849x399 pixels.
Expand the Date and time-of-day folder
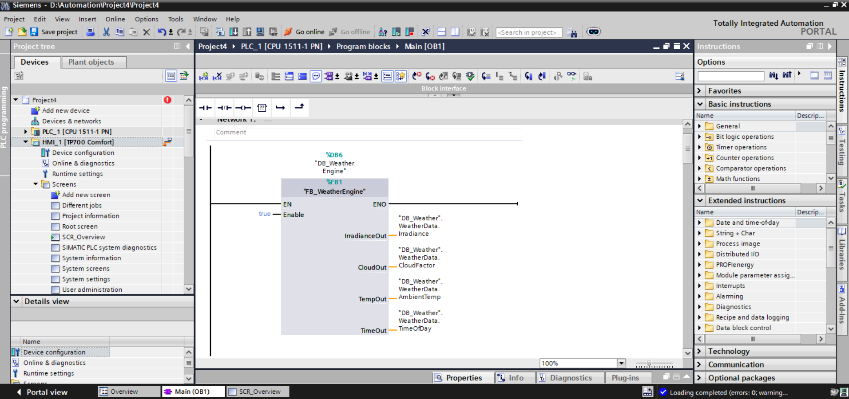(x=700, y=223)
